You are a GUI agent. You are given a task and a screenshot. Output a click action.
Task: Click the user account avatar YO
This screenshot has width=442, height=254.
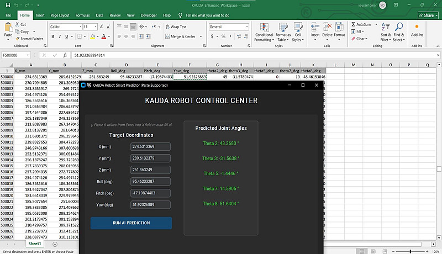(382, 5)
